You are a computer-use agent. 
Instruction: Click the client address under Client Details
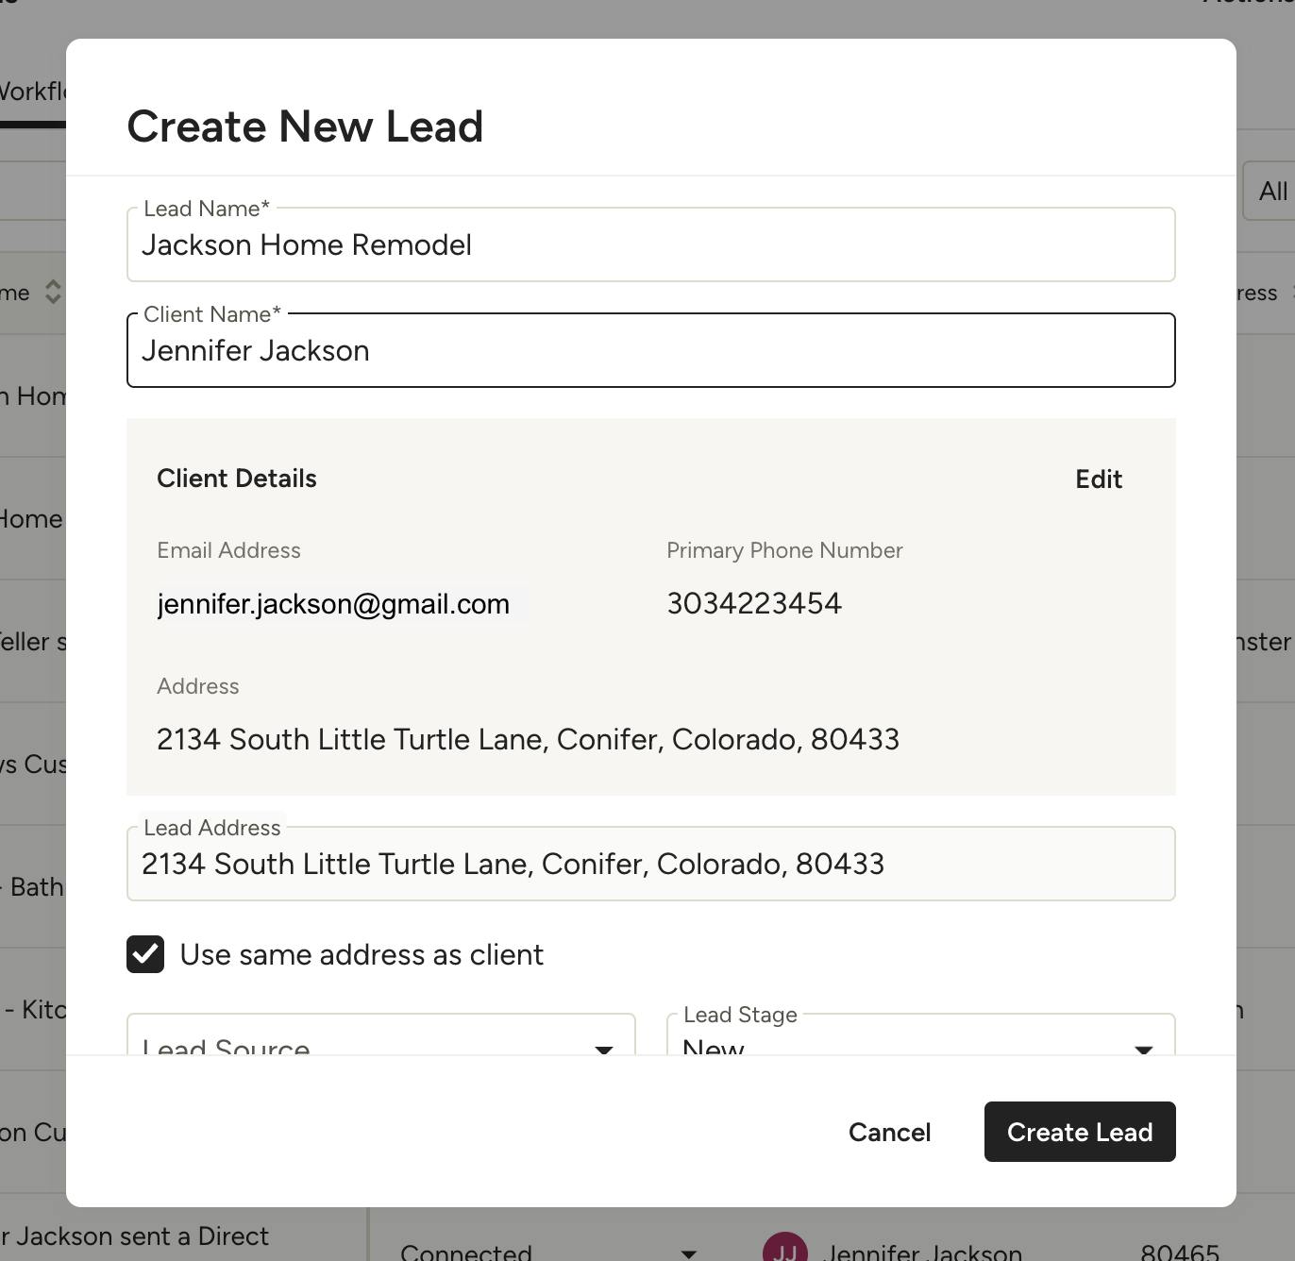pyautogui.click(x=528, y=740)
